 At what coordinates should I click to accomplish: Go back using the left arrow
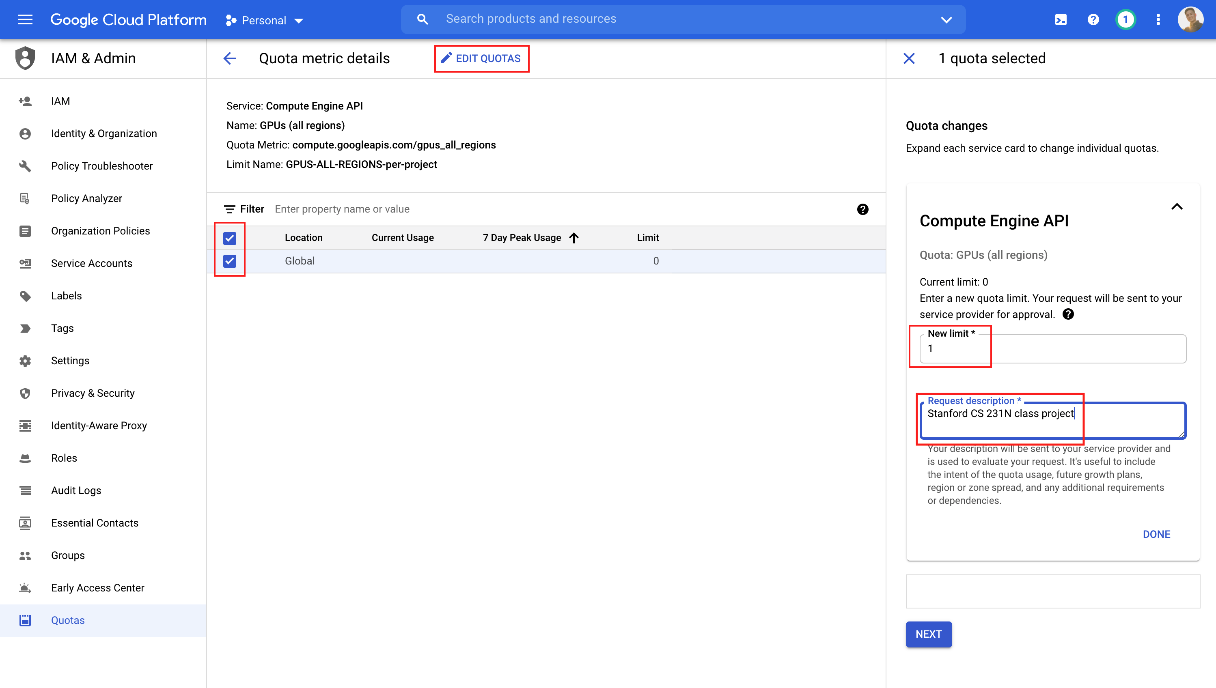(x=230, y=58)
